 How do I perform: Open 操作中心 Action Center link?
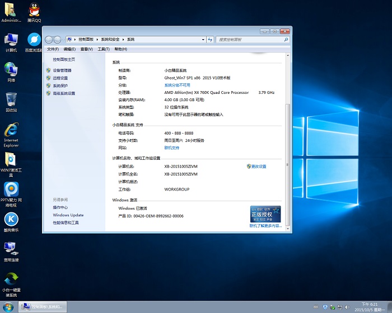[60, 207]
